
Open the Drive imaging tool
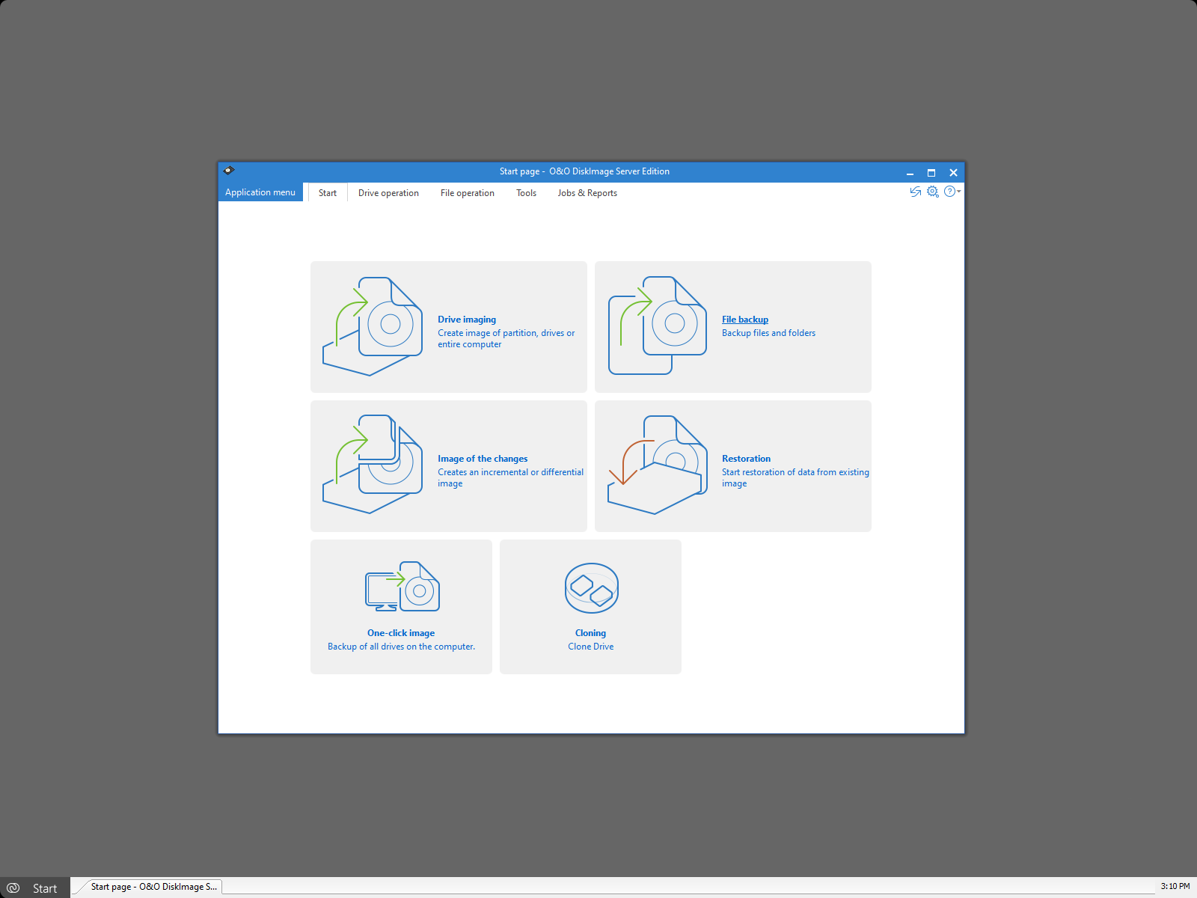372,326
